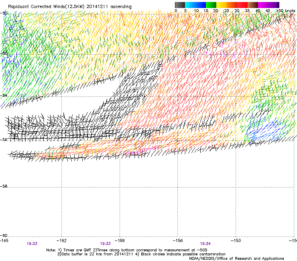297x261 pixels.
Task: Click the leftmost purple '19:33' time label
Action: point(32,244)
